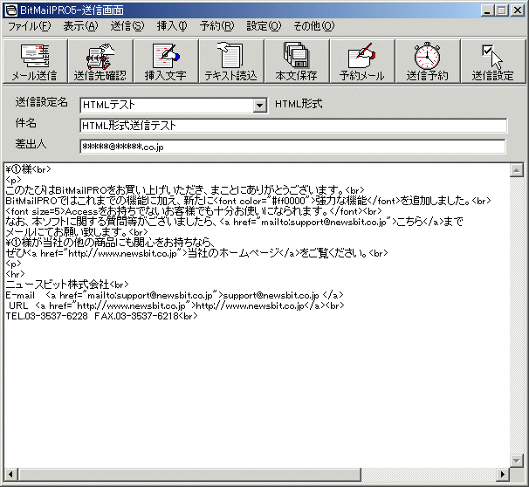Click the vertical scrollbar down arrow
The width and height of the screenshot is (529, 487).
(517, 460)
